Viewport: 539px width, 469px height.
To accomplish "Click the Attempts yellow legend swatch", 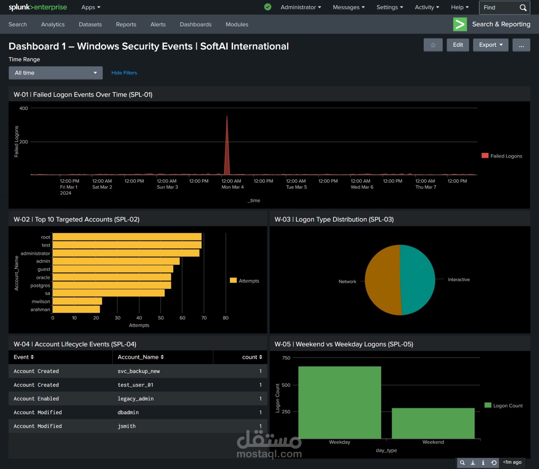I will coord(233,280).
